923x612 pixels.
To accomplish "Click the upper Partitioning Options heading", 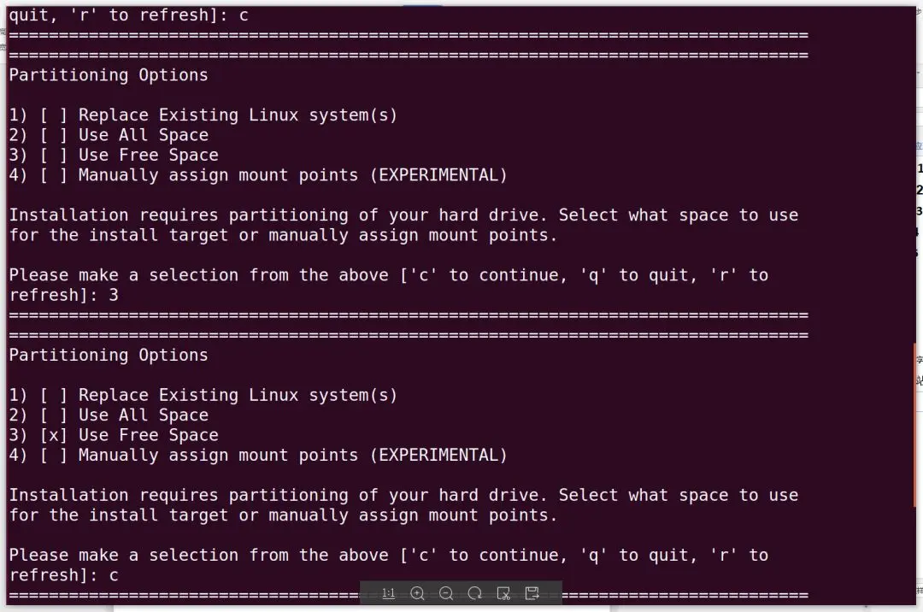I will pos(109,75).
